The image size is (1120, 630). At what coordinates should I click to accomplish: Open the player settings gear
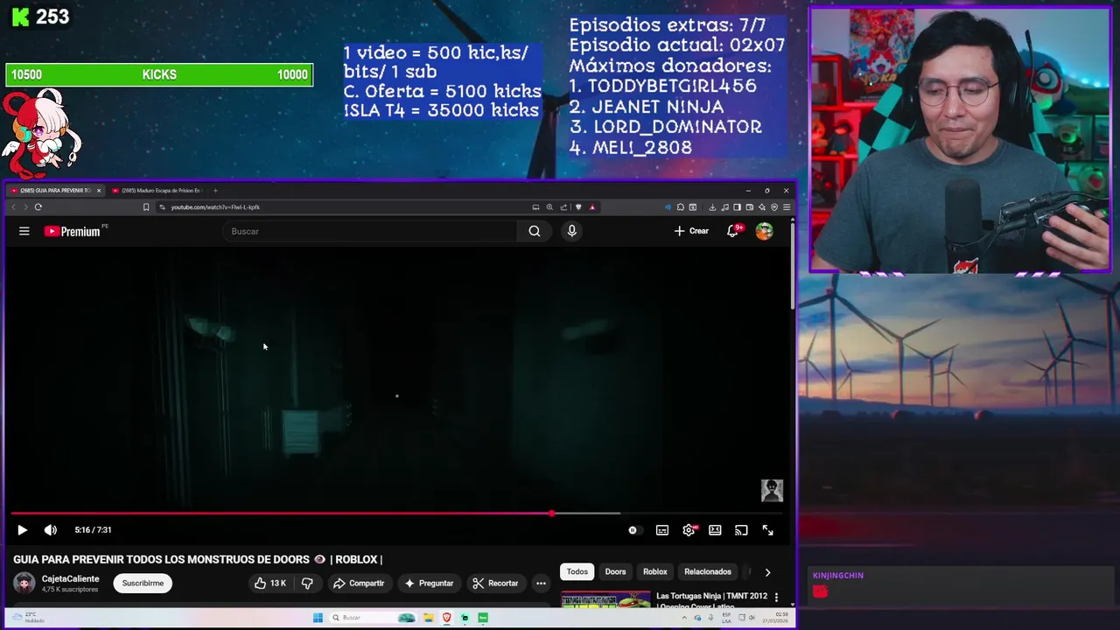click(689, 529)
